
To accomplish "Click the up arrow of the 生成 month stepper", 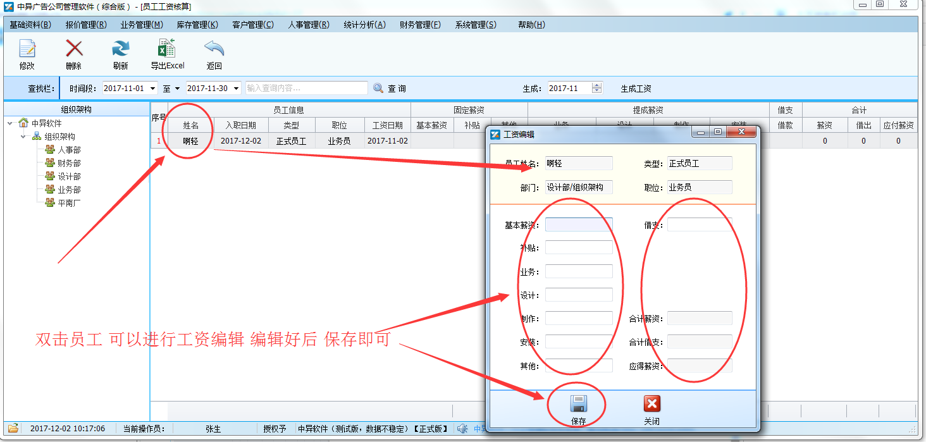I will (x=596, y=85).
